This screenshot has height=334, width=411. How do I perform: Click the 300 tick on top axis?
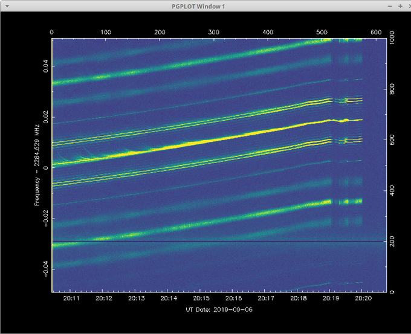click(x=213, y=32)
